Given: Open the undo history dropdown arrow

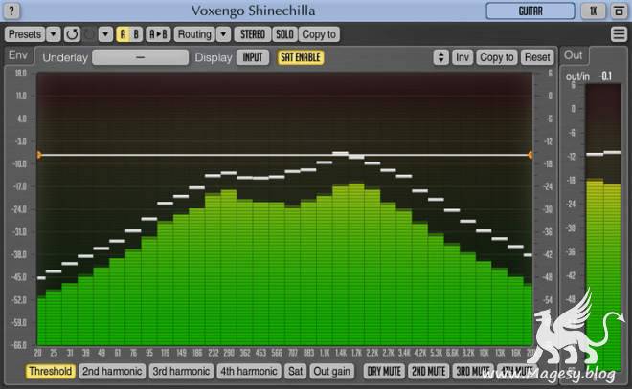Looking at the screenshot, I should pos(105,34).
